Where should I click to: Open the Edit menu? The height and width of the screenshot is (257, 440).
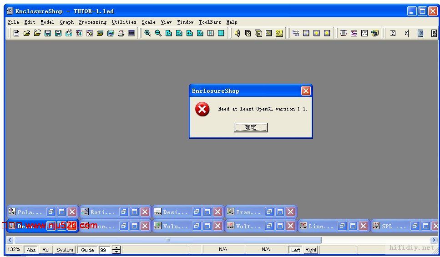click(30, 22)
